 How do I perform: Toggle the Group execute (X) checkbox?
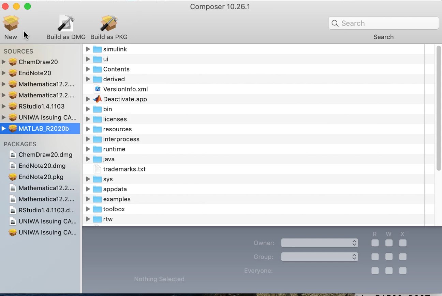403,257
